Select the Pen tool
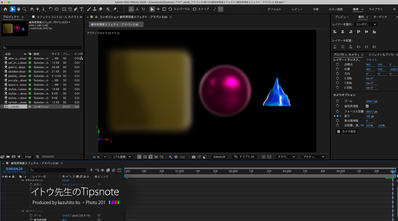Image resolution: width=398 pixels, height=221 pixels. pyautogui.click(x=76, y=9)
